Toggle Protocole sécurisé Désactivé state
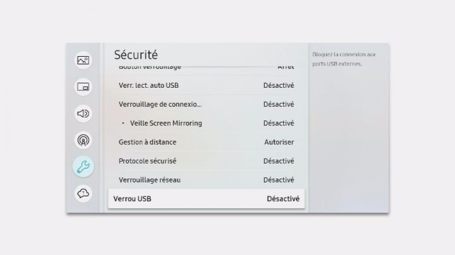The image size is (455, 255). tap(278, 161)
